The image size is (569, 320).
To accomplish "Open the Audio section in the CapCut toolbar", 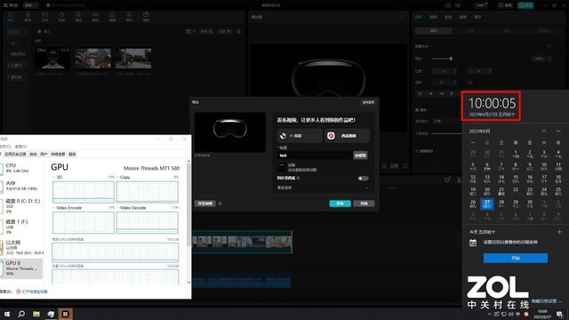I will (28, 16).
